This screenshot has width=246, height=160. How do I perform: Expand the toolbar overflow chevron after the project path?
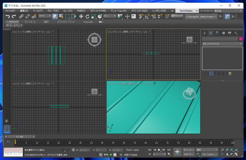[x=220, y=16]
